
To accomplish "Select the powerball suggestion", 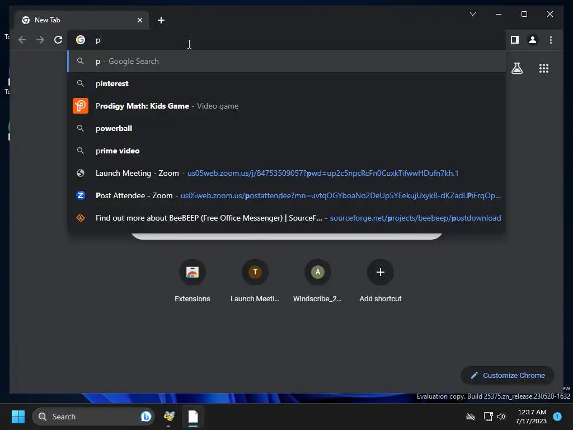I will (x=286, y=128).
